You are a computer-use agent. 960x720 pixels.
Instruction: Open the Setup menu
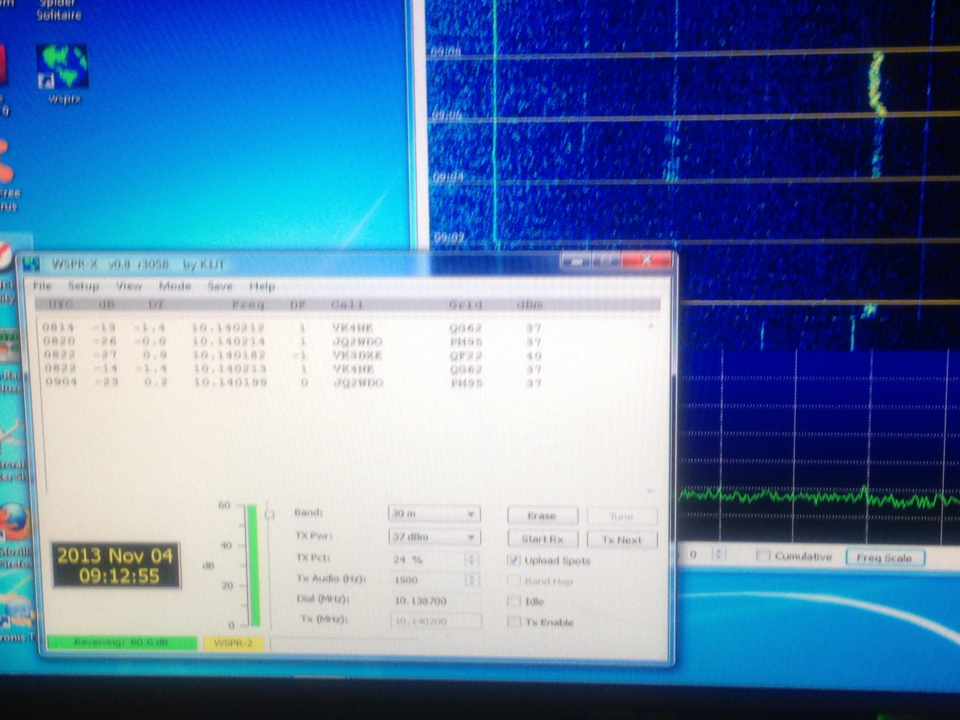[x=83, y=286]
